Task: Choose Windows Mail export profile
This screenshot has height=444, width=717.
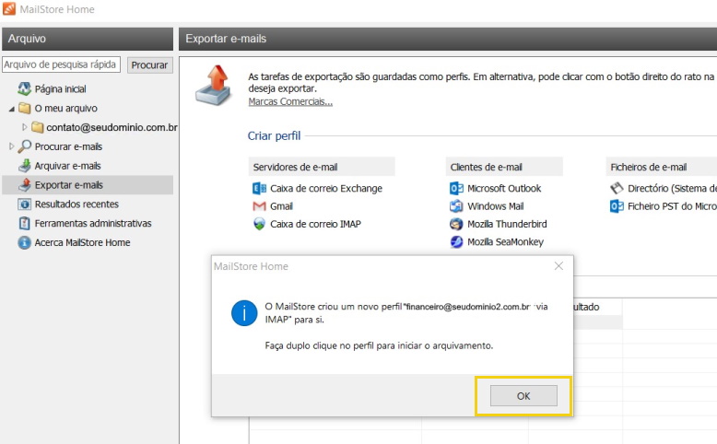Action: pyautogui.click(x=495, y=206)
